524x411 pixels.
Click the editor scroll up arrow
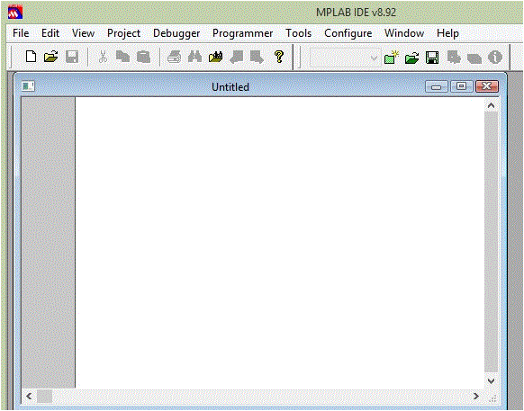(491, 105)
